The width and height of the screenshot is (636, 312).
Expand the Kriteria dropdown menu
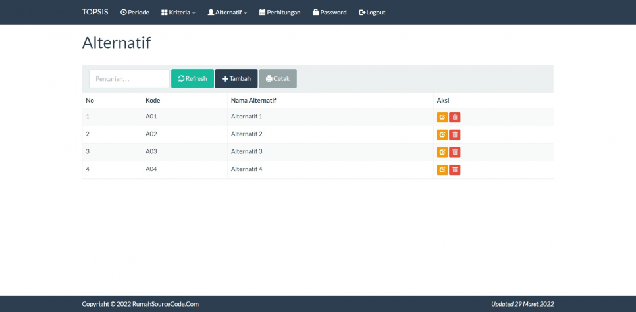point(178,13)
